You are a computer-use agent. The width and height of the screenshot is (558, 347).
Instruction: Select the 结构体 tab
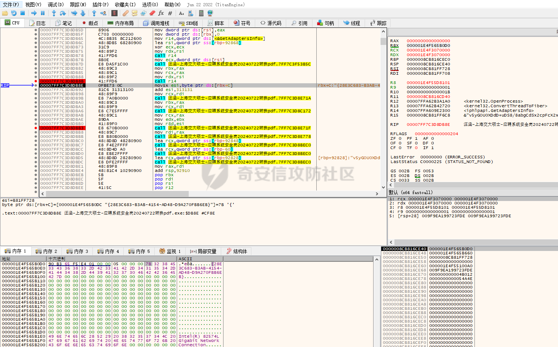pos(237,251)
